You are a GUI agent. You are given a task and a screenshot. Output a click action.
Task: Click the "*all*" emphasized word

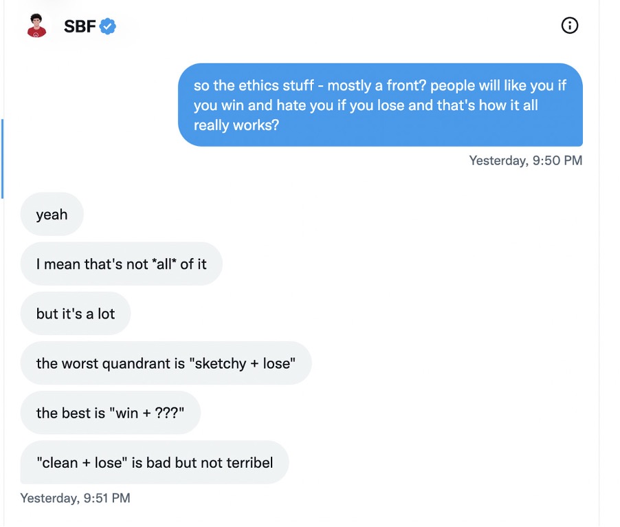[x=164, y=264]
